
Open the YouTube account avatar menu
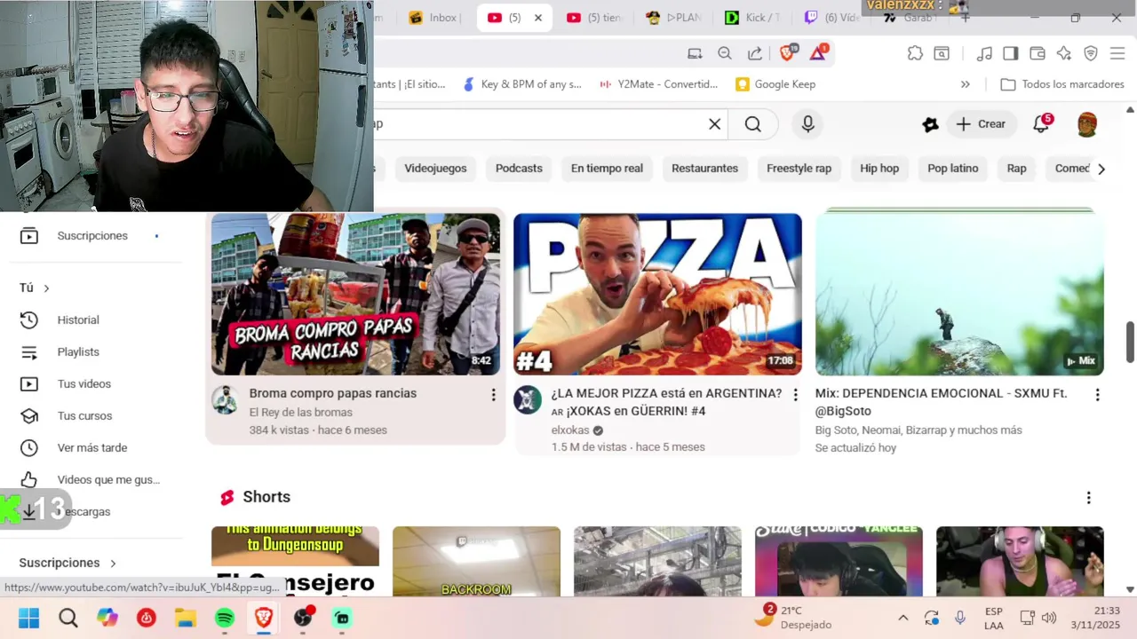[x=1087, y=124]
